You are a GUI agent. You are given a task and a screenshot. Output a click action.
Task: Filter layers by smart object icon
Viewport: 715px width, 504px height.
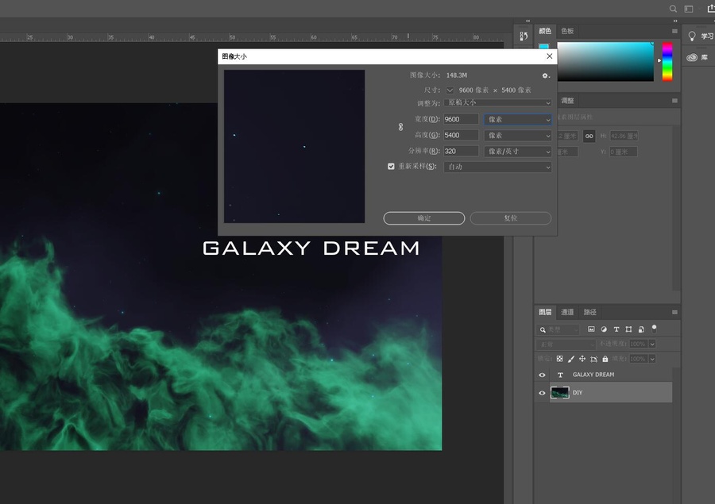pyautogui.click(x=642, y=329)
